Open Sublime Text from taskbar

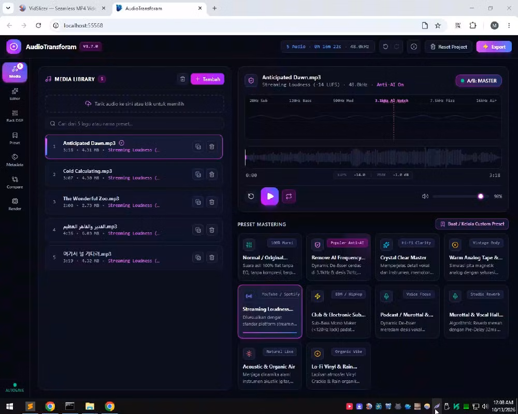[x=30, y=406]
